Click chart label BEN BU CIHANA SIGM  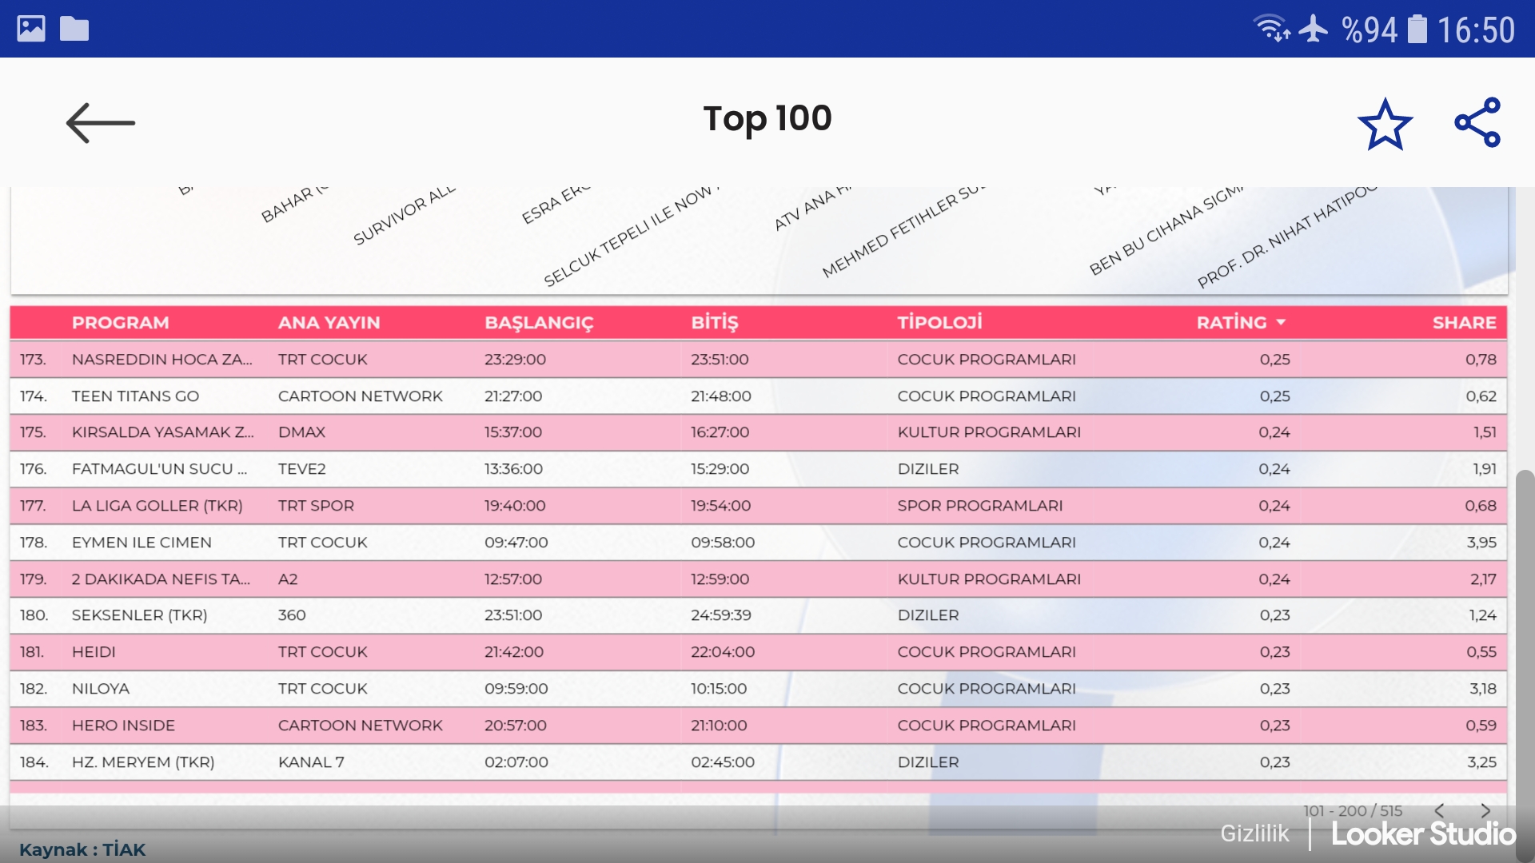[1166, 230]
